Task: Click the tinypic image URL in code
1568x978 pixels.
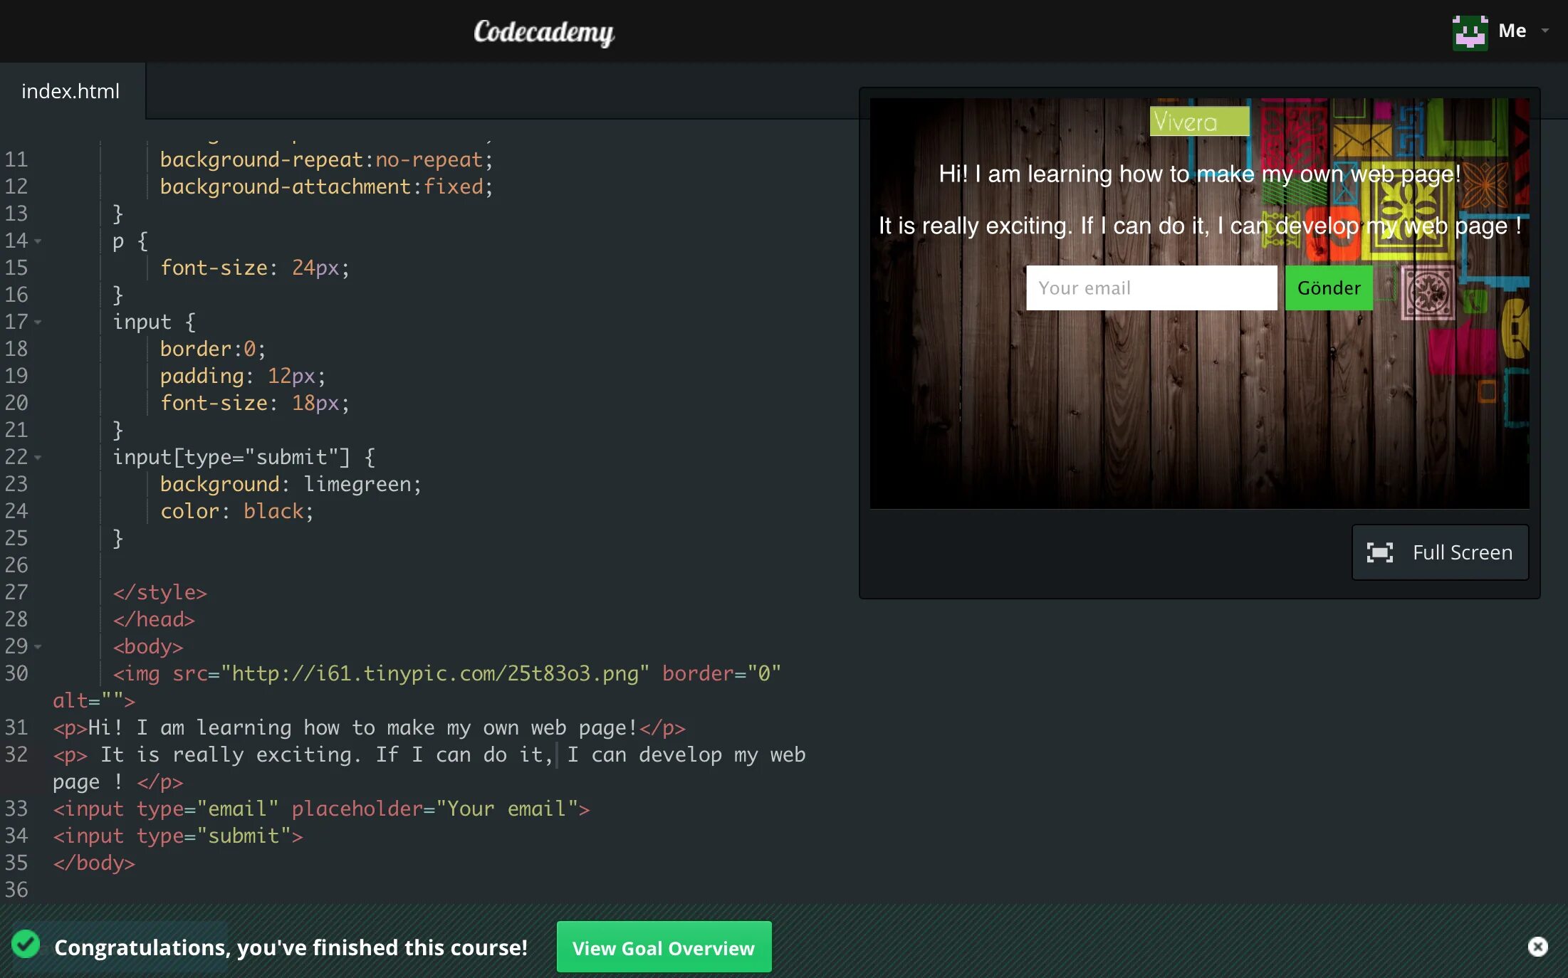Action: click(x=434, y=673)
